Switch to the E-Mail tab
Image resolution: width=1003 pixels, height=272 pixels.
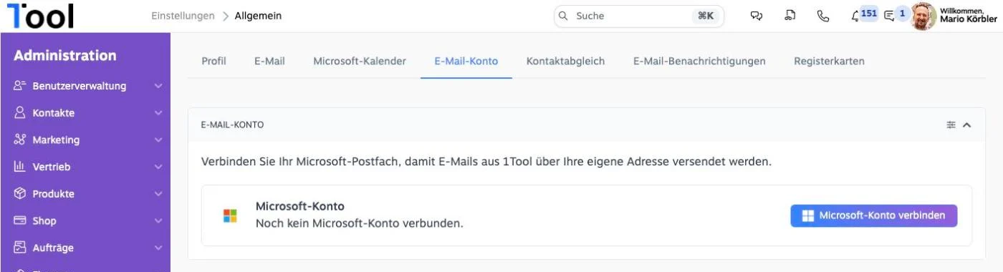[x=269, y=61]
